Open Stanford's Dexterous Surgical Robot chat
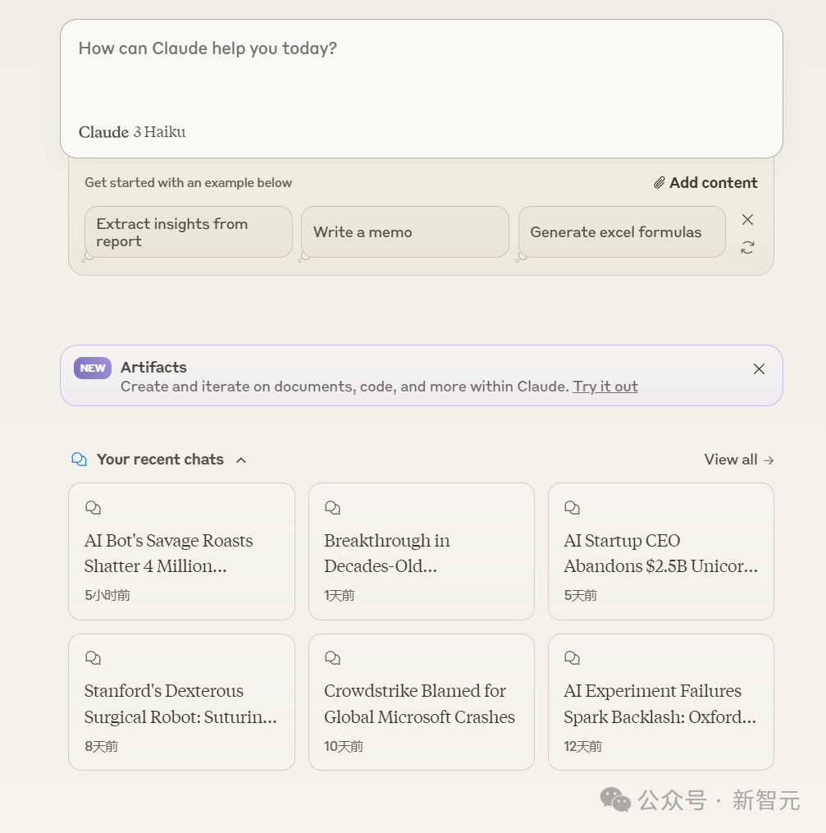Screen dimensions: 826x833 point(181,702)
